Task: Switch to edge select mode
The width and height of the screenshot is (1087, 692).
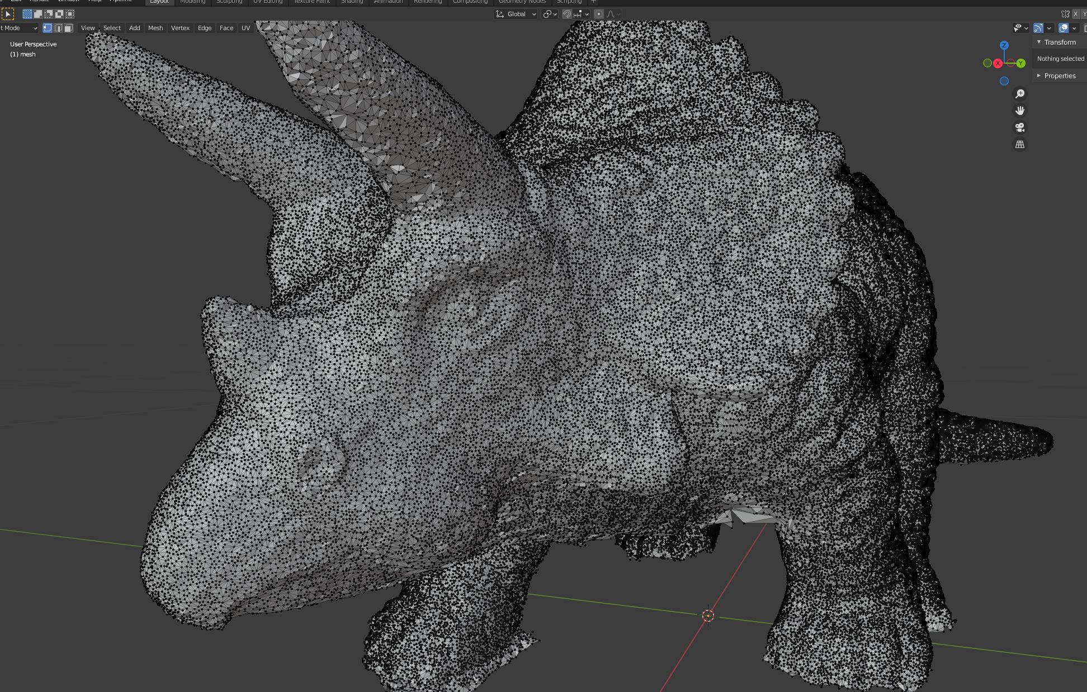Action: coord(58,28)
